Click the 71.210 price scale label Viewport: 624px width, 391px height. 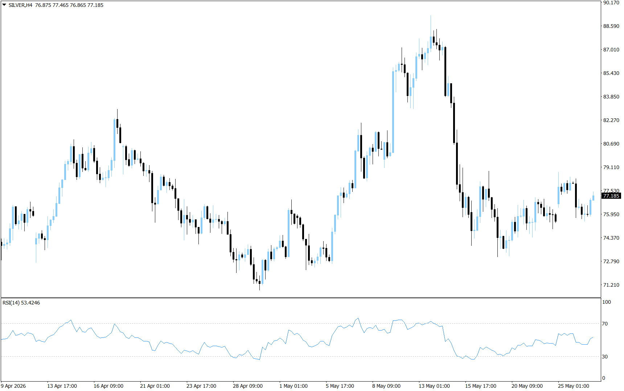point(611,285)
